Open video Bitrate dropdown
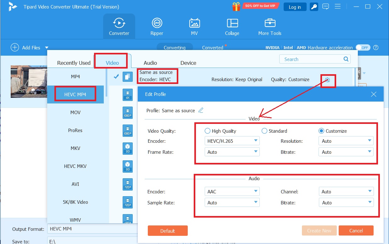Screen dimensions: 389x244 click(346, 152)
